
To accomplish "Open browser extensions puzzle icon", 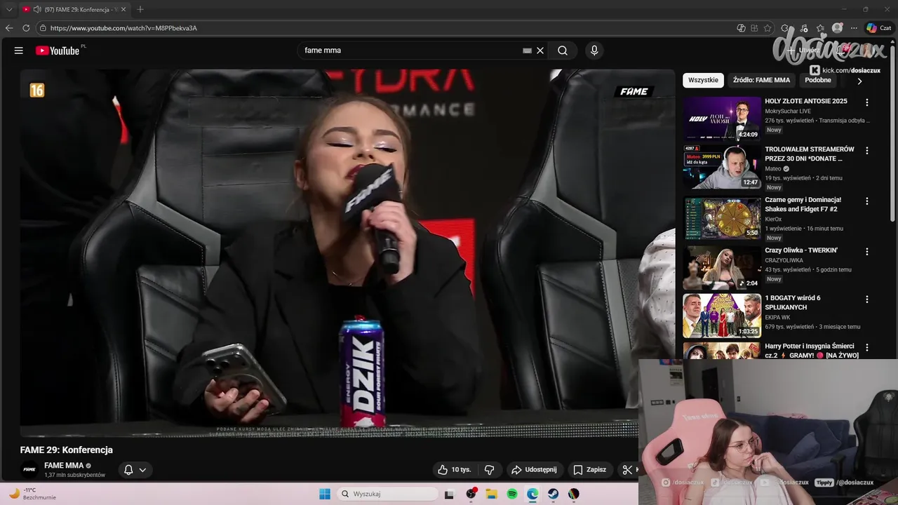I will tap(785, 28).
